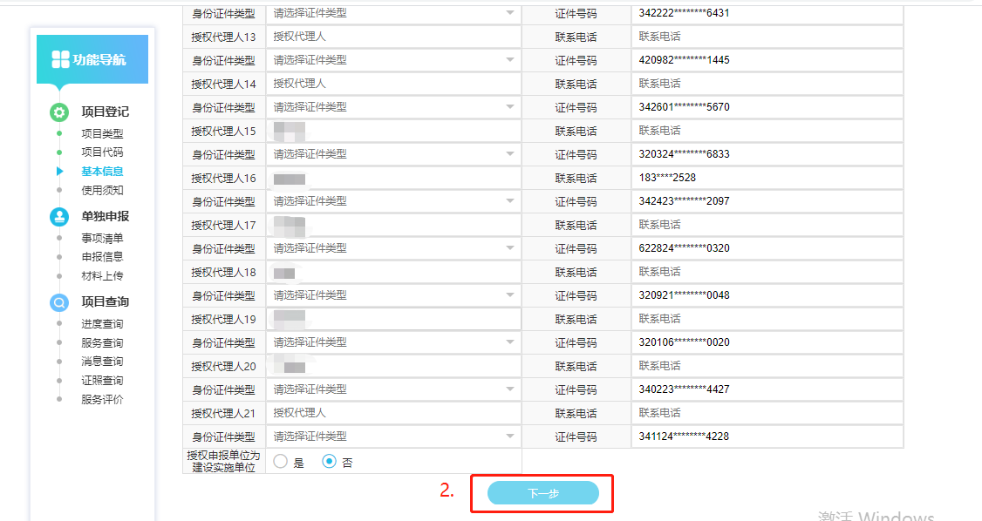Open 身份证件类型 dropdown under 授权代理人13
982x521 pixels.
392,60
